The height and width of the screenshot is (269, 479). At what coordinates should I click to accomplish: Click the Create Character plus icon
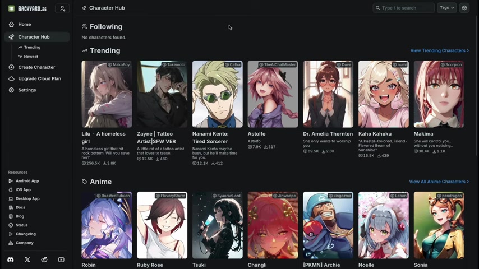pyautogui.click(x=11, y=67)
